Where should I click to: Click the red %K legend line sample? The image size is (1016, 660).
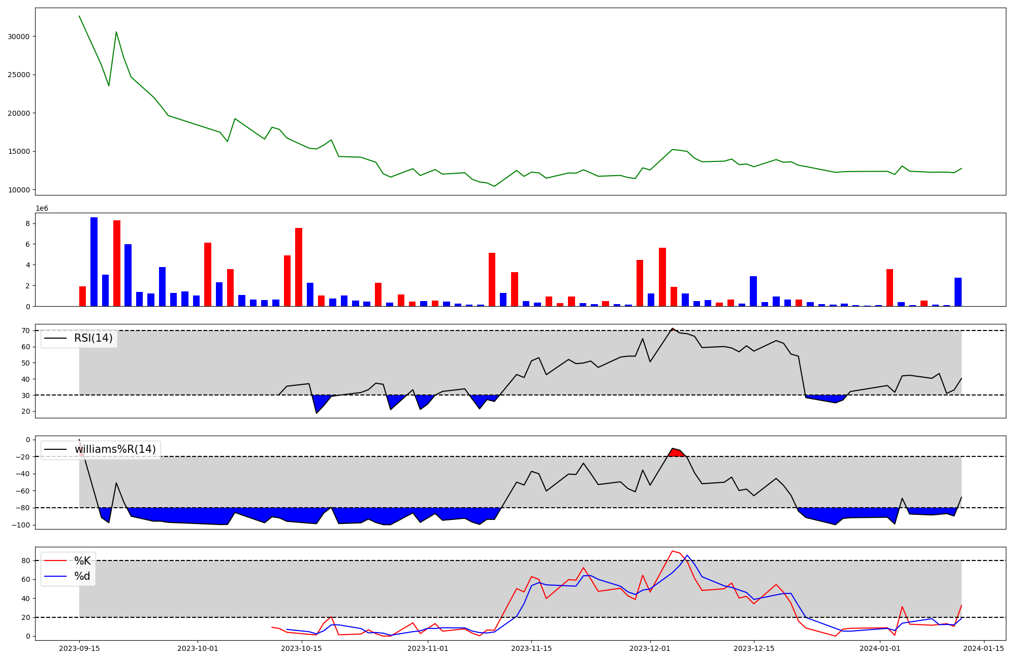pos(56,561)
